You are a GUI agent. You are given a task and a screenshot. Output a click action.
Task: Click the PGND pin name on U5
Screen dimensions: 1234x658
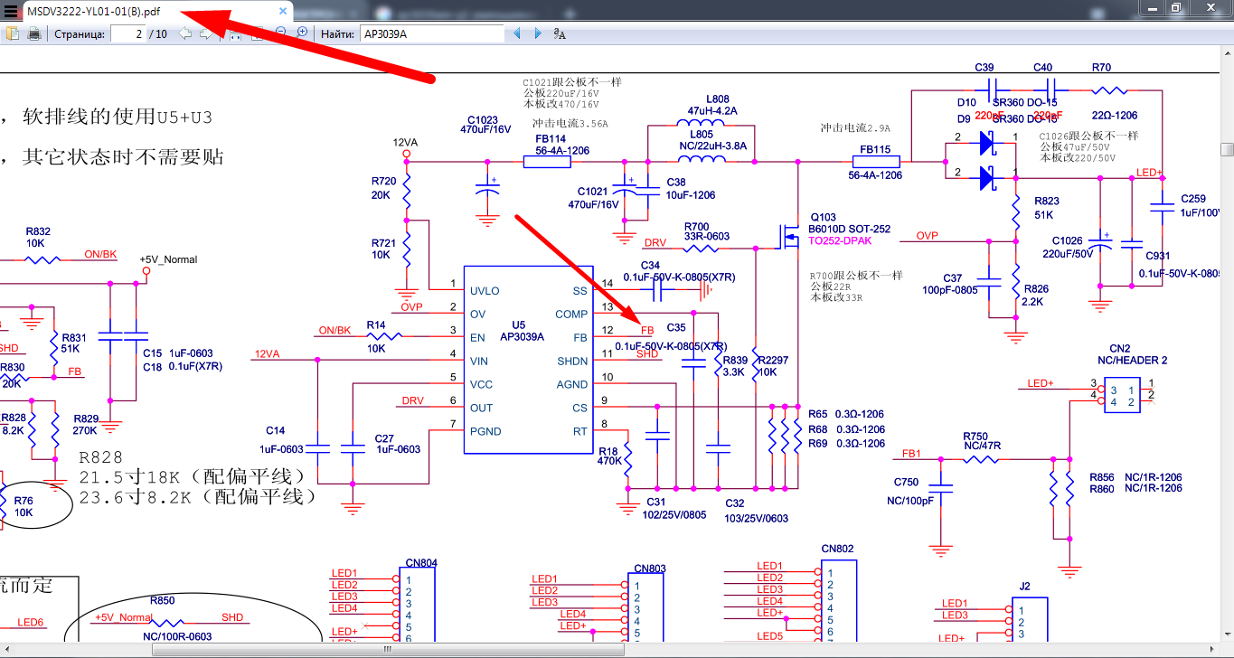(485, 432)
